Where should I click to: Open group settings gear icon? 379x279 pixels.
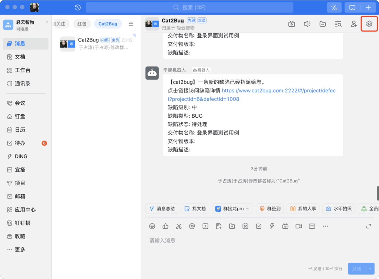369,24
